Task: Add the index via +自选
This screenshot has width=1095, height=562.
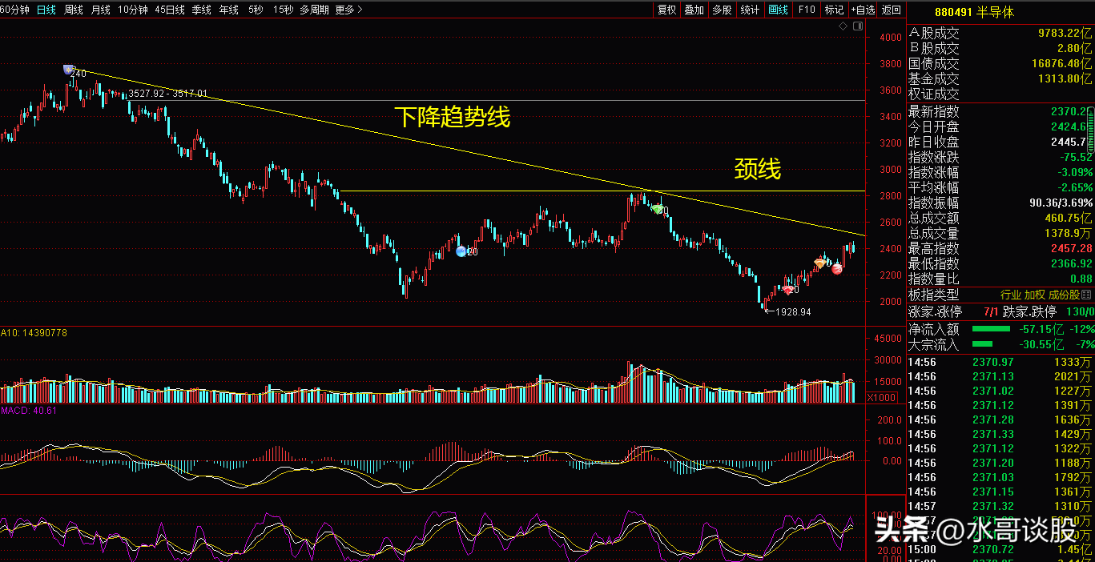Action: coord(862,10)
